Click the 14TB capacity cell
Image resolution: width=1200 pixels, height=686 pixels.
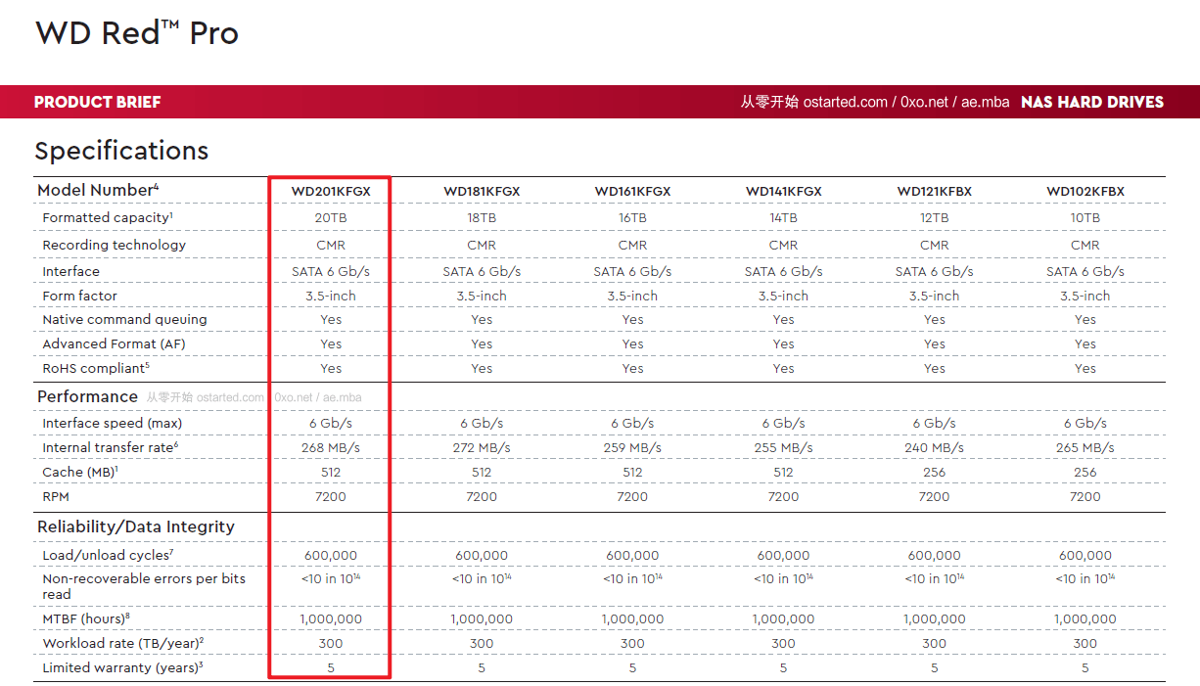click(783, 218)
